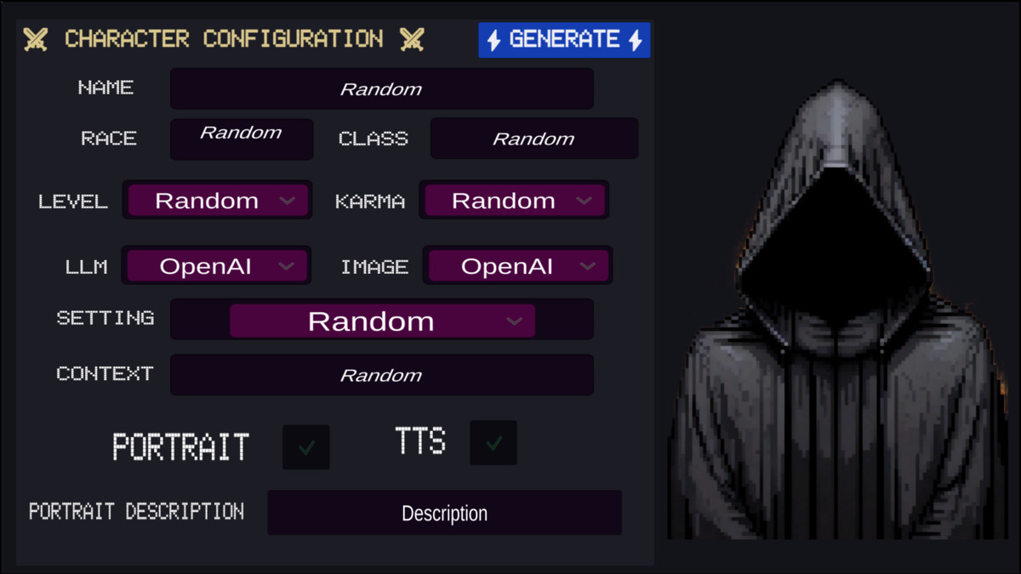The image size is (1021, 574).
Task: Click lightning bolt left of Generate
Action: point(493,40)
